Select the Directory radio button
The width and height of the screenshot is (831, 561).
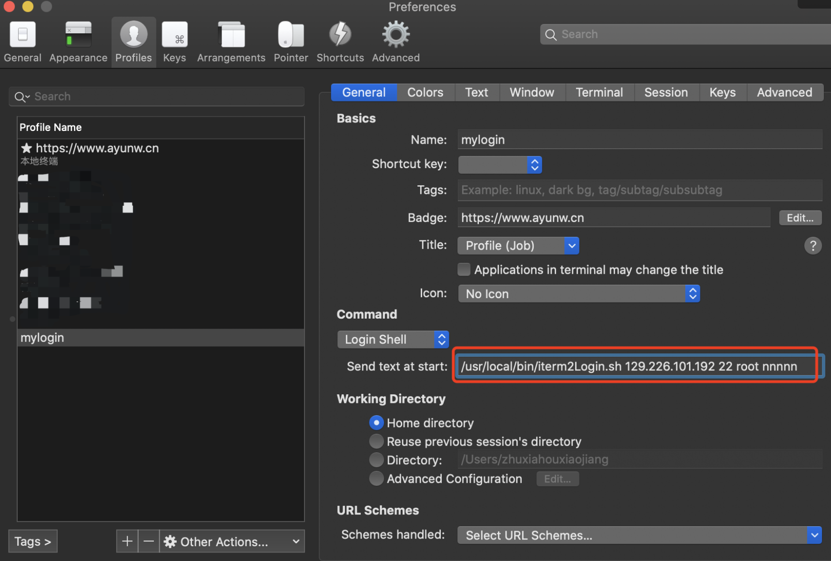coord(376,460)
